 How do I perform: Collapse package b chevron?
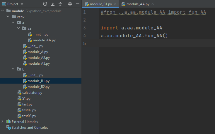pyautogui.click(x=13, y=69)
